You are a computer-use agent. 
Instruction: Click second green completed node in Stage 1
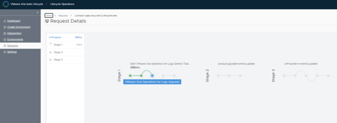tap(141, 76)
